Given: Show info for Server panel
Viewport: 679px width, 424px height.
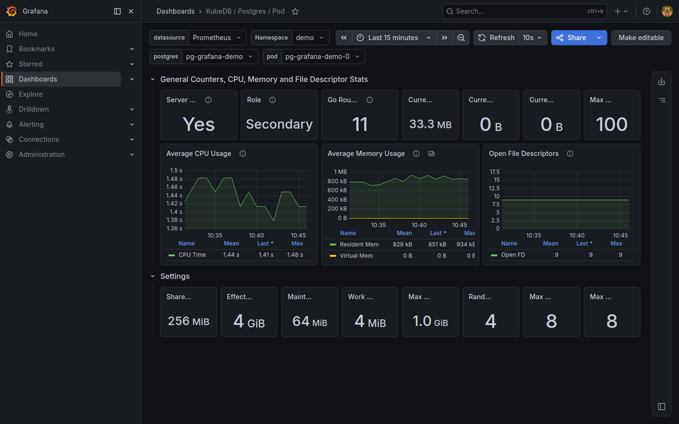Looking at the screenshot, I should pyautogui.click(x=208, y=100).
